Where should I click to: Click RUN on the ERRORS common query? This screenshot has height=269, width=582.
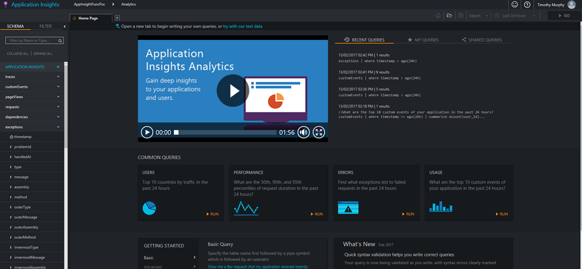click(x=408, y=214)
